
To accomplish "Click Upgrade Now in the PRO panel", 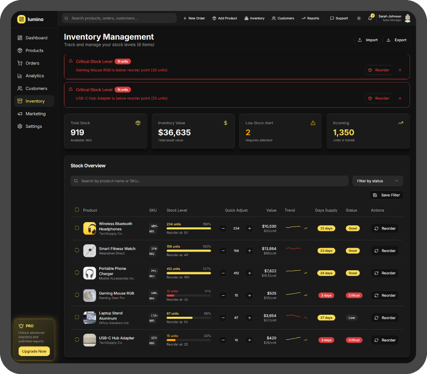I will 34,351.
